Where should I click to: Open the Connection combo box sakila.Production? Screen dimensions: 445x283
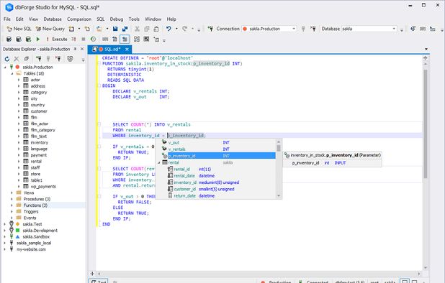(x=269, y=29)
